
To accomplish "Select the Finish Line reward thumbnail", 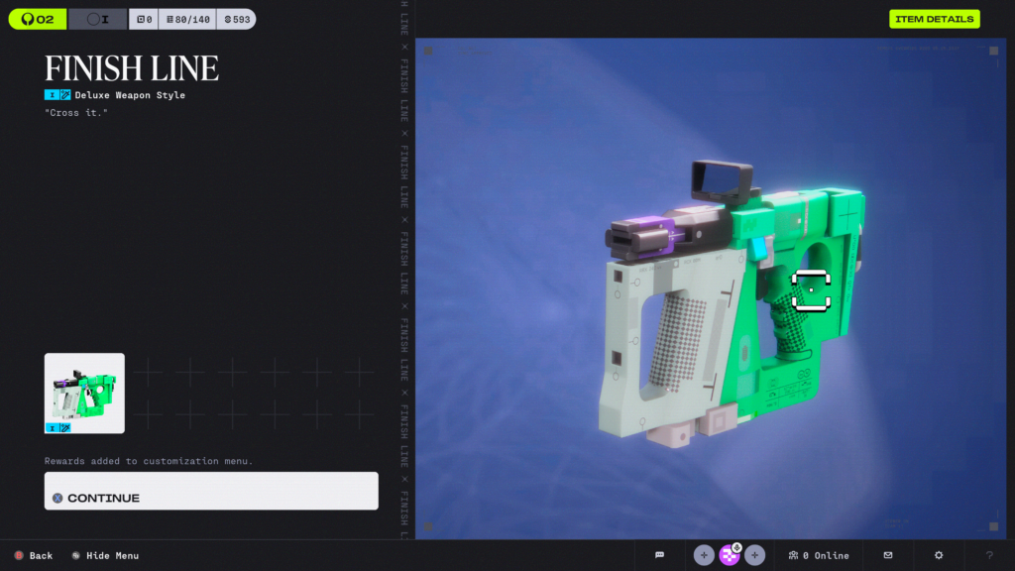I will (x=84, y=393).
